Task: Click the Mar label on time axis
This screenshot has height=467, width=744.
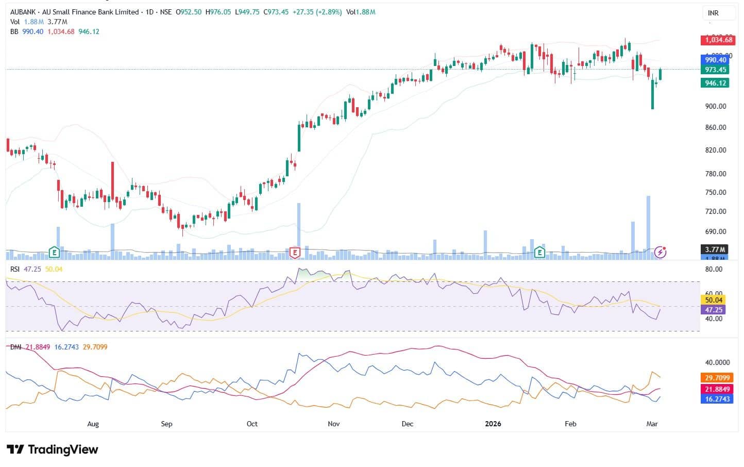Action: [652, 424]
